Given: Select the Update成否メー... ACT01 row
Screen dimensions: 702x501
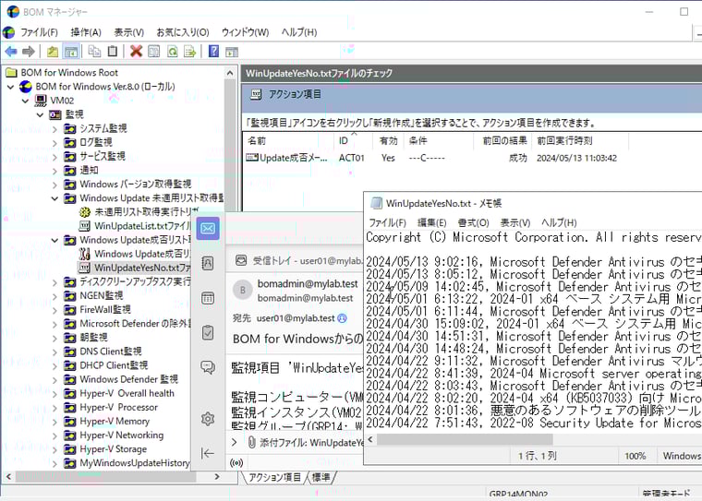Looking at the screenshot, I should pos(431,158).
